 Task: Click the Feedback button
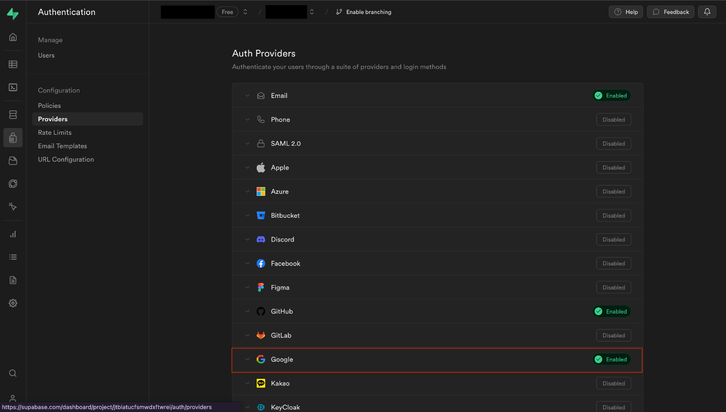[x=671, y=12]
